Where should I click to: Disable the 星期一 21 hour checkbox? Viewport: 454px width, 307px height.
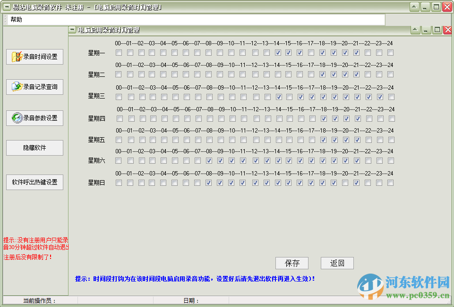point(356,53)
